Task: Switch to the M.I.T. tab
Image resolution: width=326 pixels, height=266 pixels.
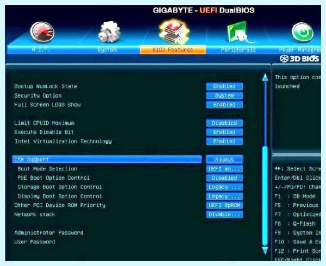Action: click(x=41, y=50)
